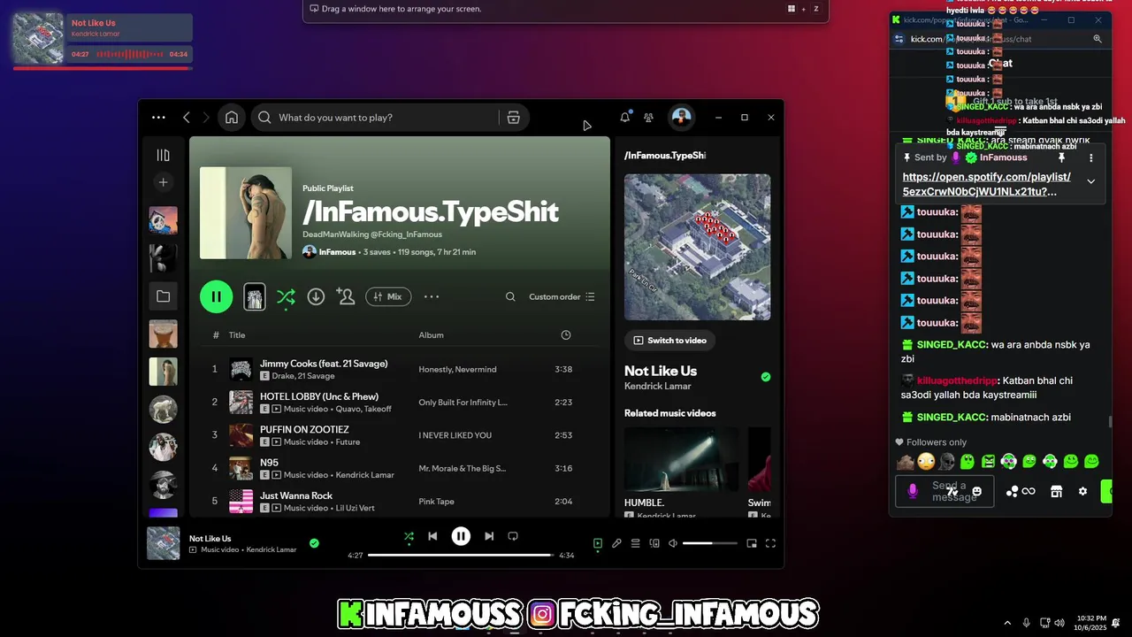Screen dimensions: 1132x637
Task: Open the Kick shop storefront icon
Action: pyautogui.click(x=1056, y=491)
